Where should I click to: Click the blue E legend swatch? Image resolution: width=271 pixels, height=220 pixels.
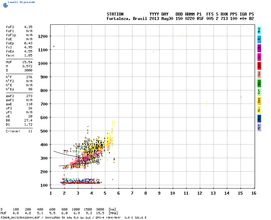[x=259, y=39]
